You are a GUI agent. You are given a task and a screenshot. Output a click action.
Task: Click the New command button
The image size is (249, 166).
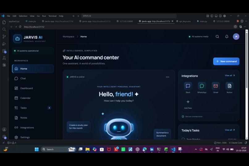coord(226,61)
